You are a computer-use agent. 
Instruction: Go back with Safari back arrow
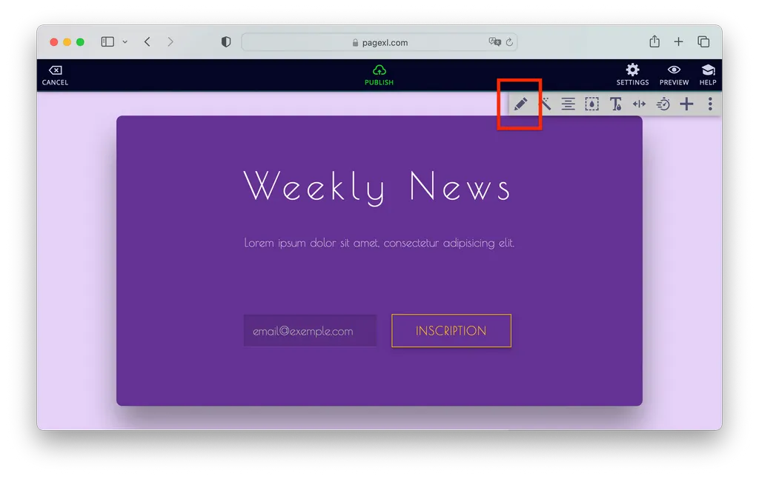click(148, 42)
